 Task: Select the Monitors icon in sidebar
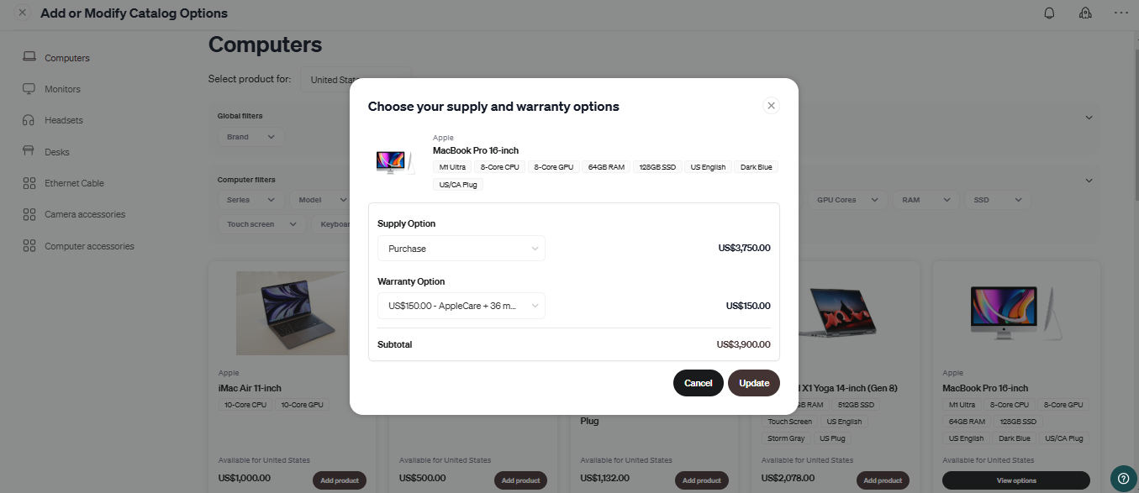(x=29, y=89)
